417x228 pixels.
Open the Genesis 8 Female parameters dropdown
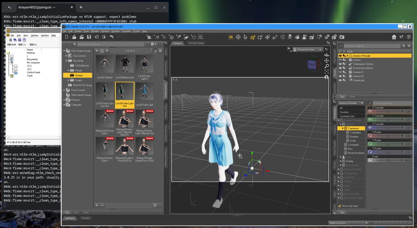pos(351,103)
